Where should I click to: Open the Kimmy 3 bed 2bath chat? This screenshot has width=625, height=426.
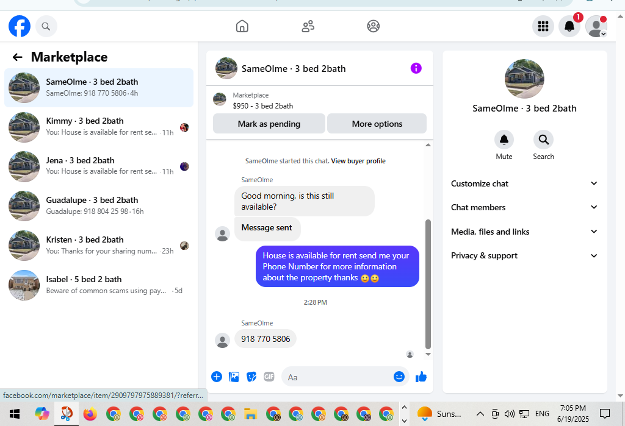tap(99, 127)
